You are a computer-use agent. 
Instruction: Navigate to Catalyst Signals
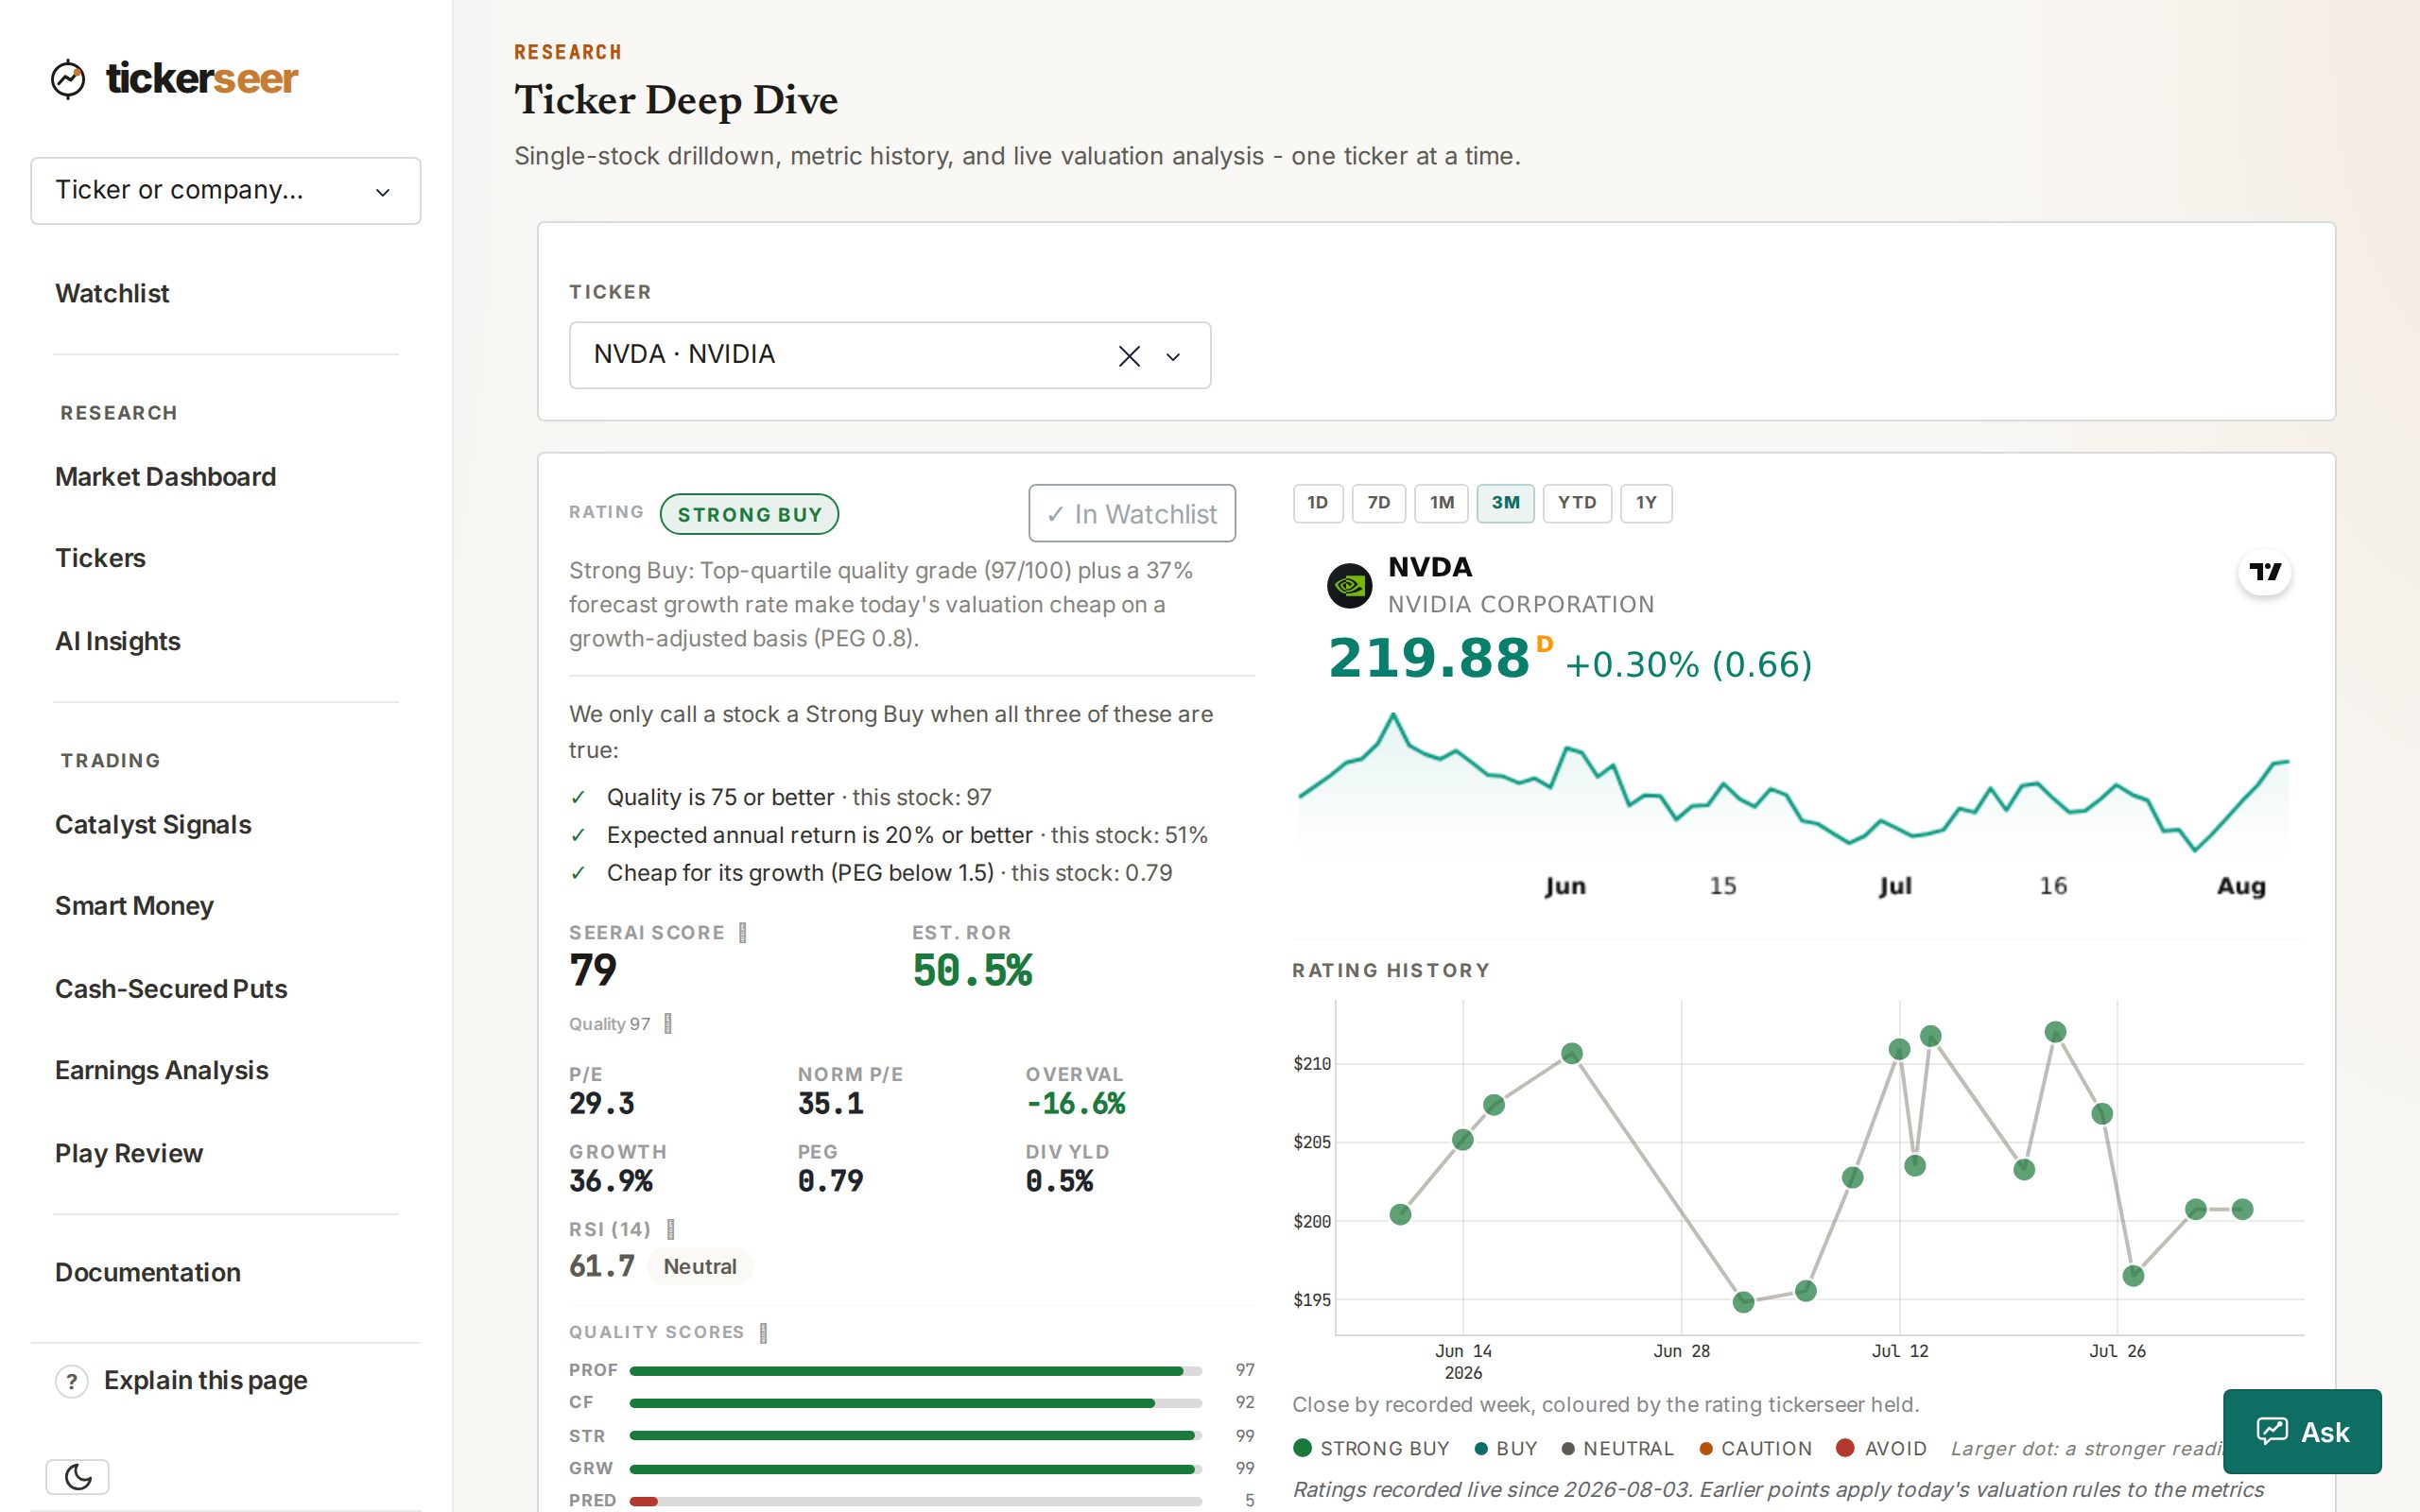point(153,825)
